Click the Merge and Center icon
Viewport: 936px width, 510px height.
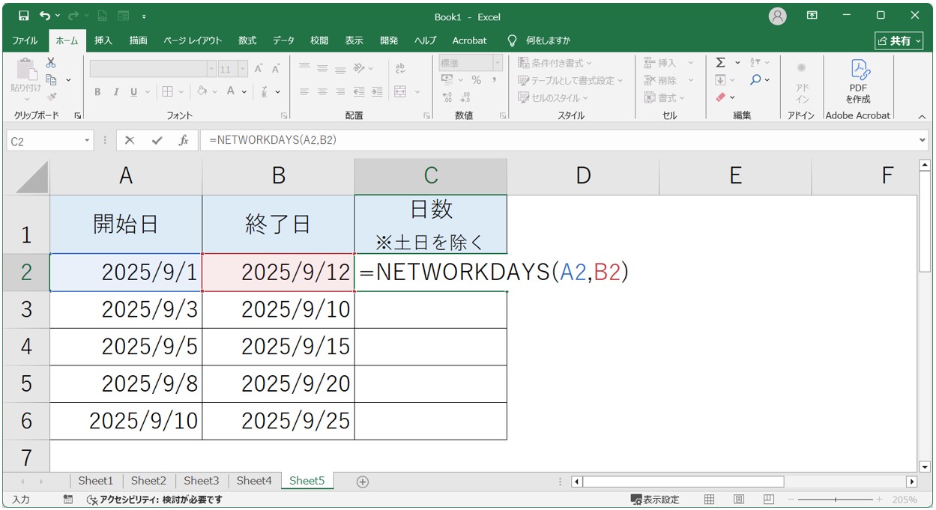[x=401, y=92]
